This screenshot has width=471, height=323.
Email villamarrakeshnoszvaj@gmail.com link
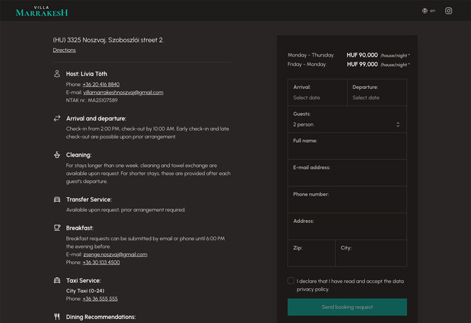tap(122, 92)
